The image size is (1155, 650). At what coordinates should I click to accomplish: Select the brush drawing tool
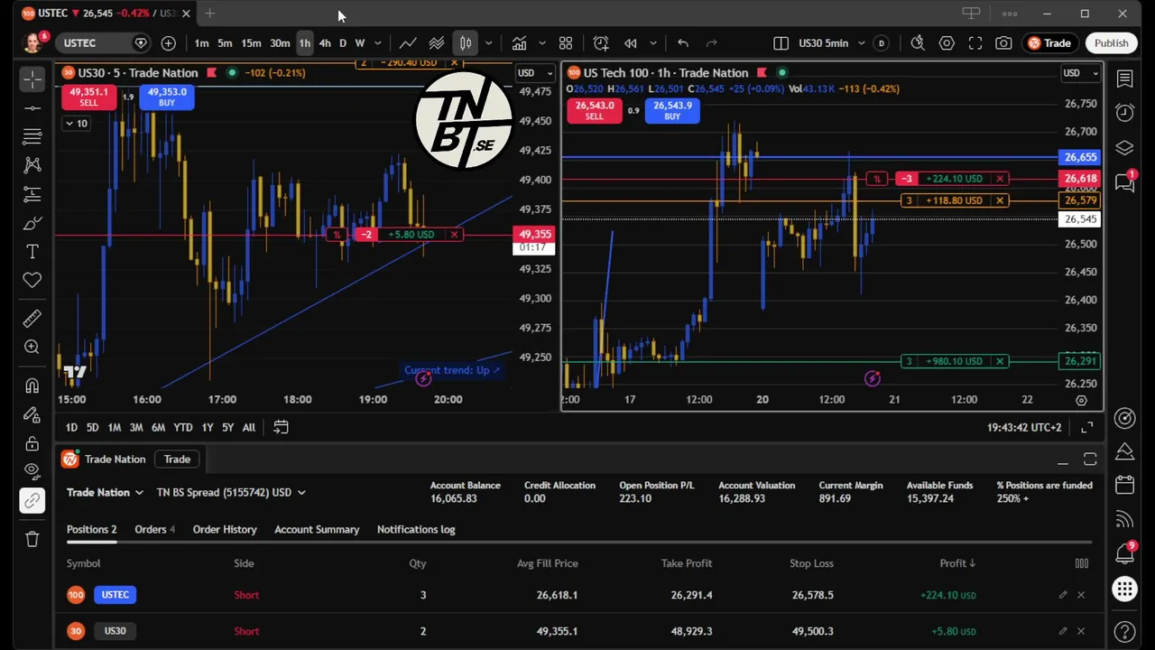click(32, 223)
